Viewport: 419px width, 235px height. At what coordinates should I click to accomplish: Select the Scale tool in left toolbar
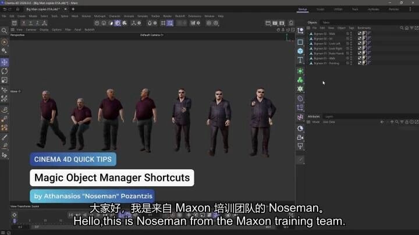[x=5, y=80]
